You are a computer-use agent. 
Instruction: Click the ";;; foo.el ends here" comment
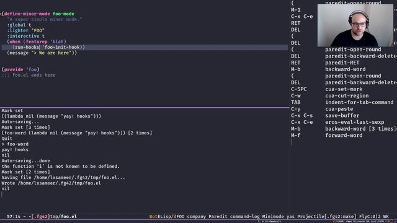pos(29,75)
